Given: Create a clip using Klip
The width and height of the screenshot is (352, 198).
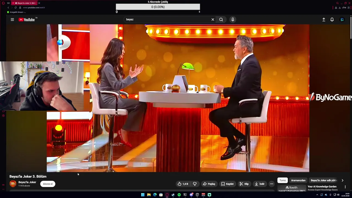Looking at the screenshot, I should tap(244, 184).
